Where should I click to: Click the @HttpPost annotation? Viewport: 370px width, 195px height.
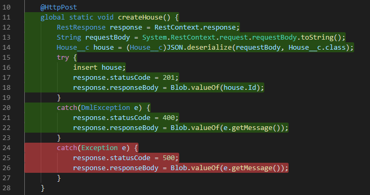pos(59,7)
